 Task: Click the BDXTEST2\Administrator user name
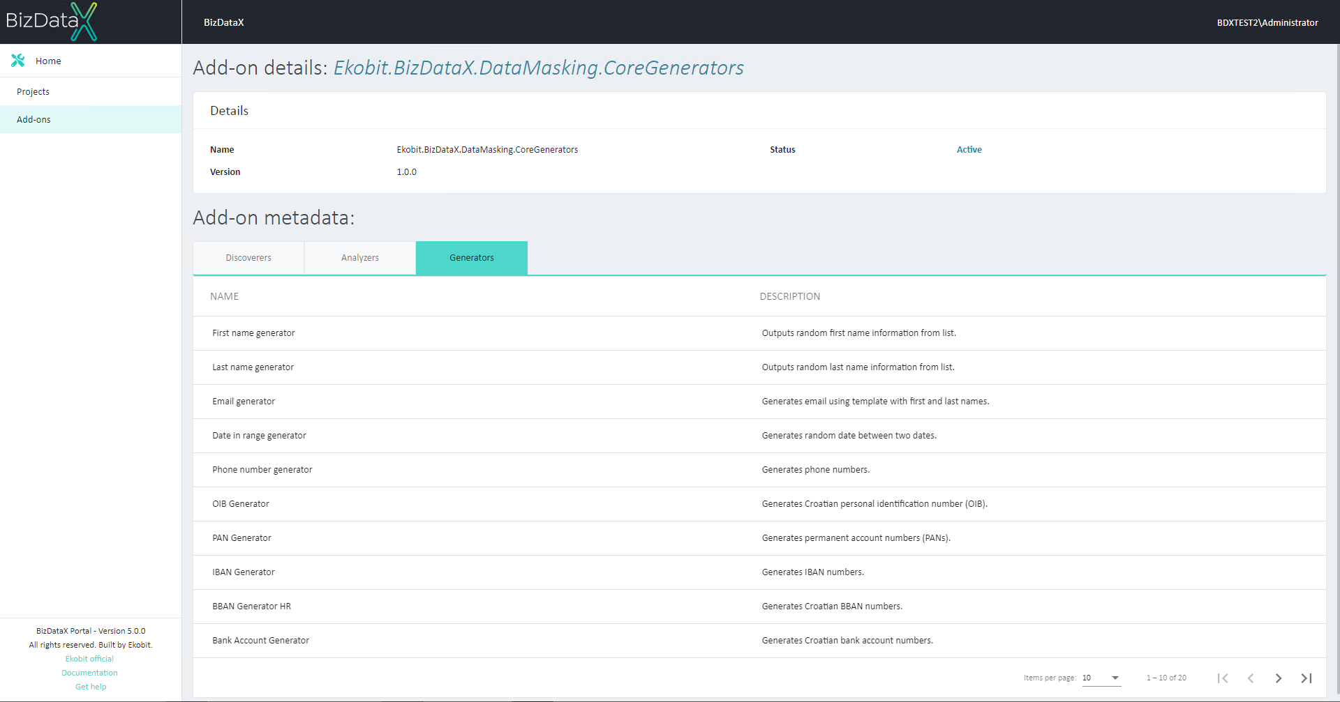click(1267, 22)
